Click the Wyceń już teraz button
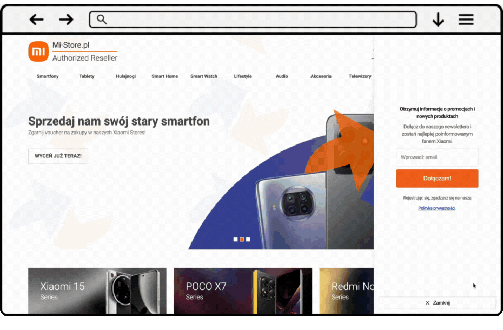503x330 pixels. [58, 156]
